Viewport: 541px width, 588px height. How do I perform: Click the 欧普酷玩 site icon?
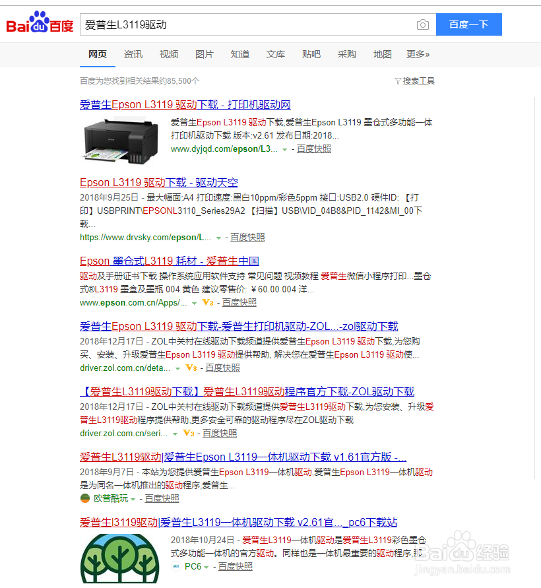[85, 498]
